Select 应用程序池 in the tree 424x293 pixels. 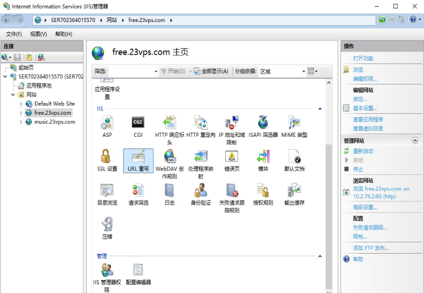[x=39, y=86]
